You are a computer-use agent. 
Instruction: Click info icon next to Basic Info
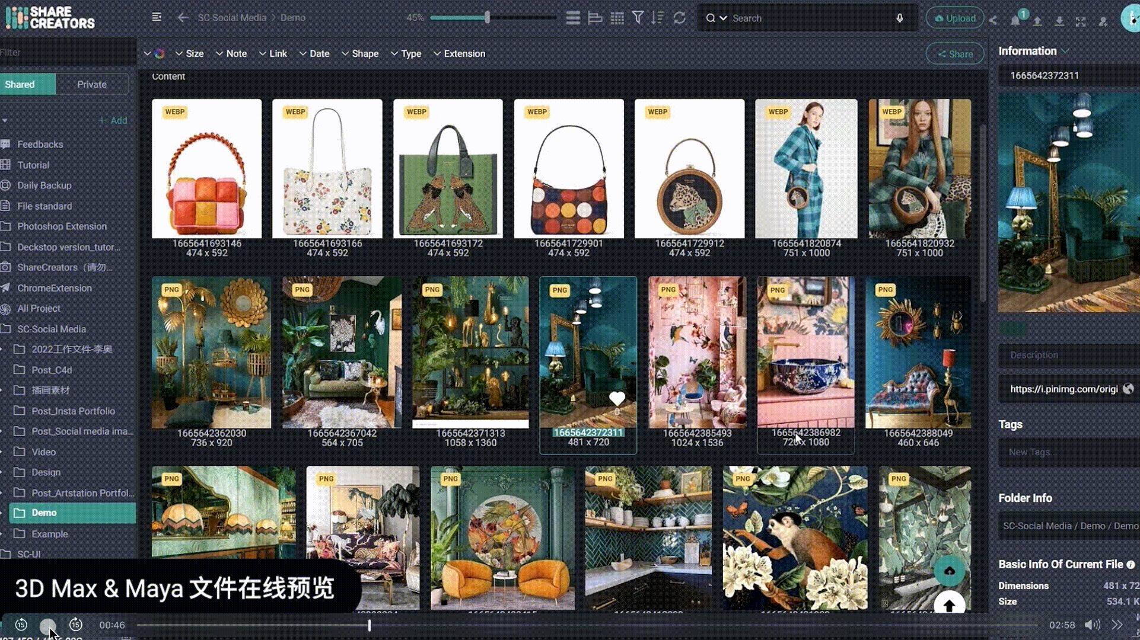1131,565
